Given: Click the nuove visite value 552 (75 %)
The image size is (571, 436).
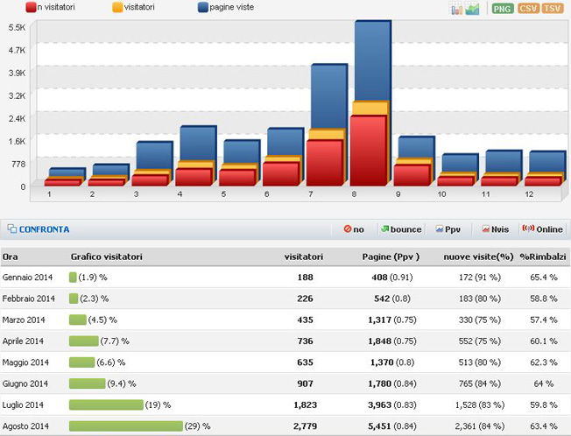Looking at the screenshot, I should (480, 341).
